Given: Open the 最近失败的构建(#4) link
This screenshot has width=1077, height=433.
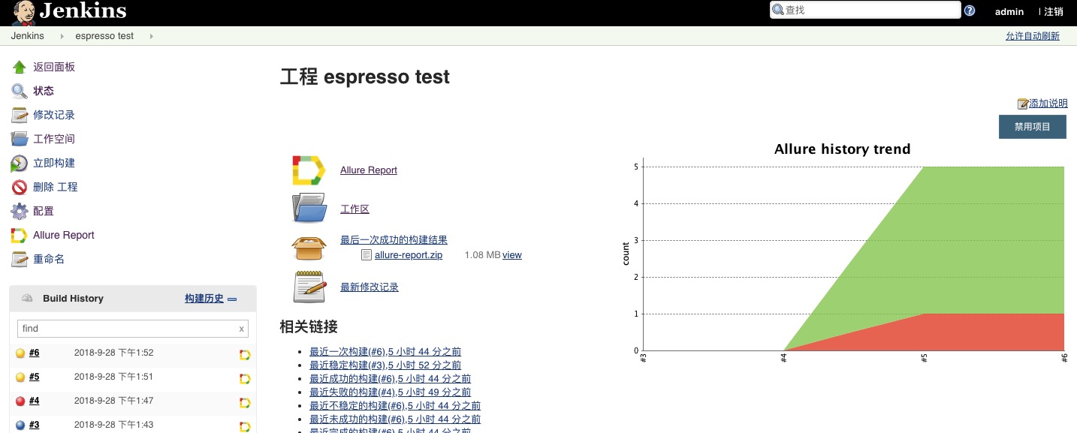Looking at the screenshot, I should [x=391, y=392].
